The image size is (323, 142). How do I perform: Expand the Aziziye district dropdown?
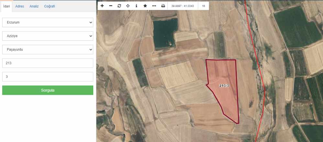[48, 36]
